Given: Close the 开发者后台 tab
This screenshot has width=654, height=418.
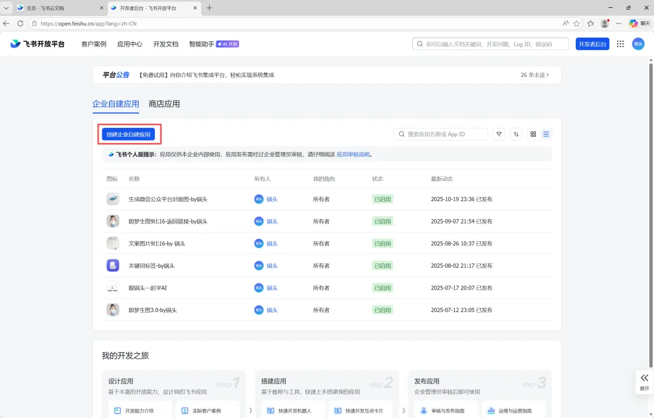Looking at the screenshot, I should [195, 8].
